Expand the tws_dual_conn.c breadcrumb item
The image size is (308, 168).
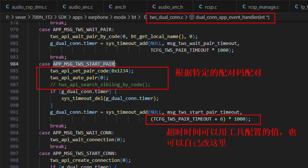pyautogui.click(x=166, y=17)
